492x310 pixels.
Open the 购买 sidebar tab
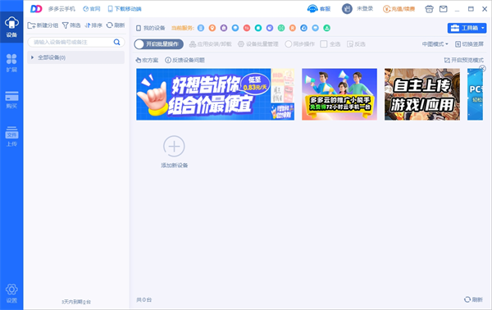pos(11,100)
